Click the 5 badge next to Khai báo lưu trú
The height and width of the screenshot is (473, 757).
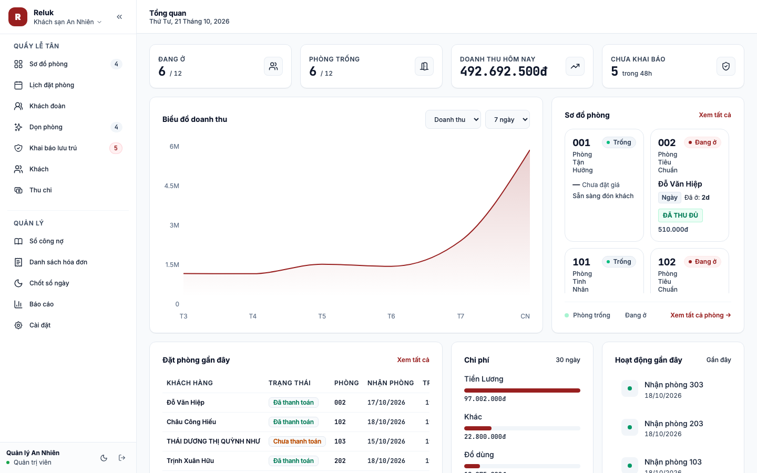click(x=116, y=148)
